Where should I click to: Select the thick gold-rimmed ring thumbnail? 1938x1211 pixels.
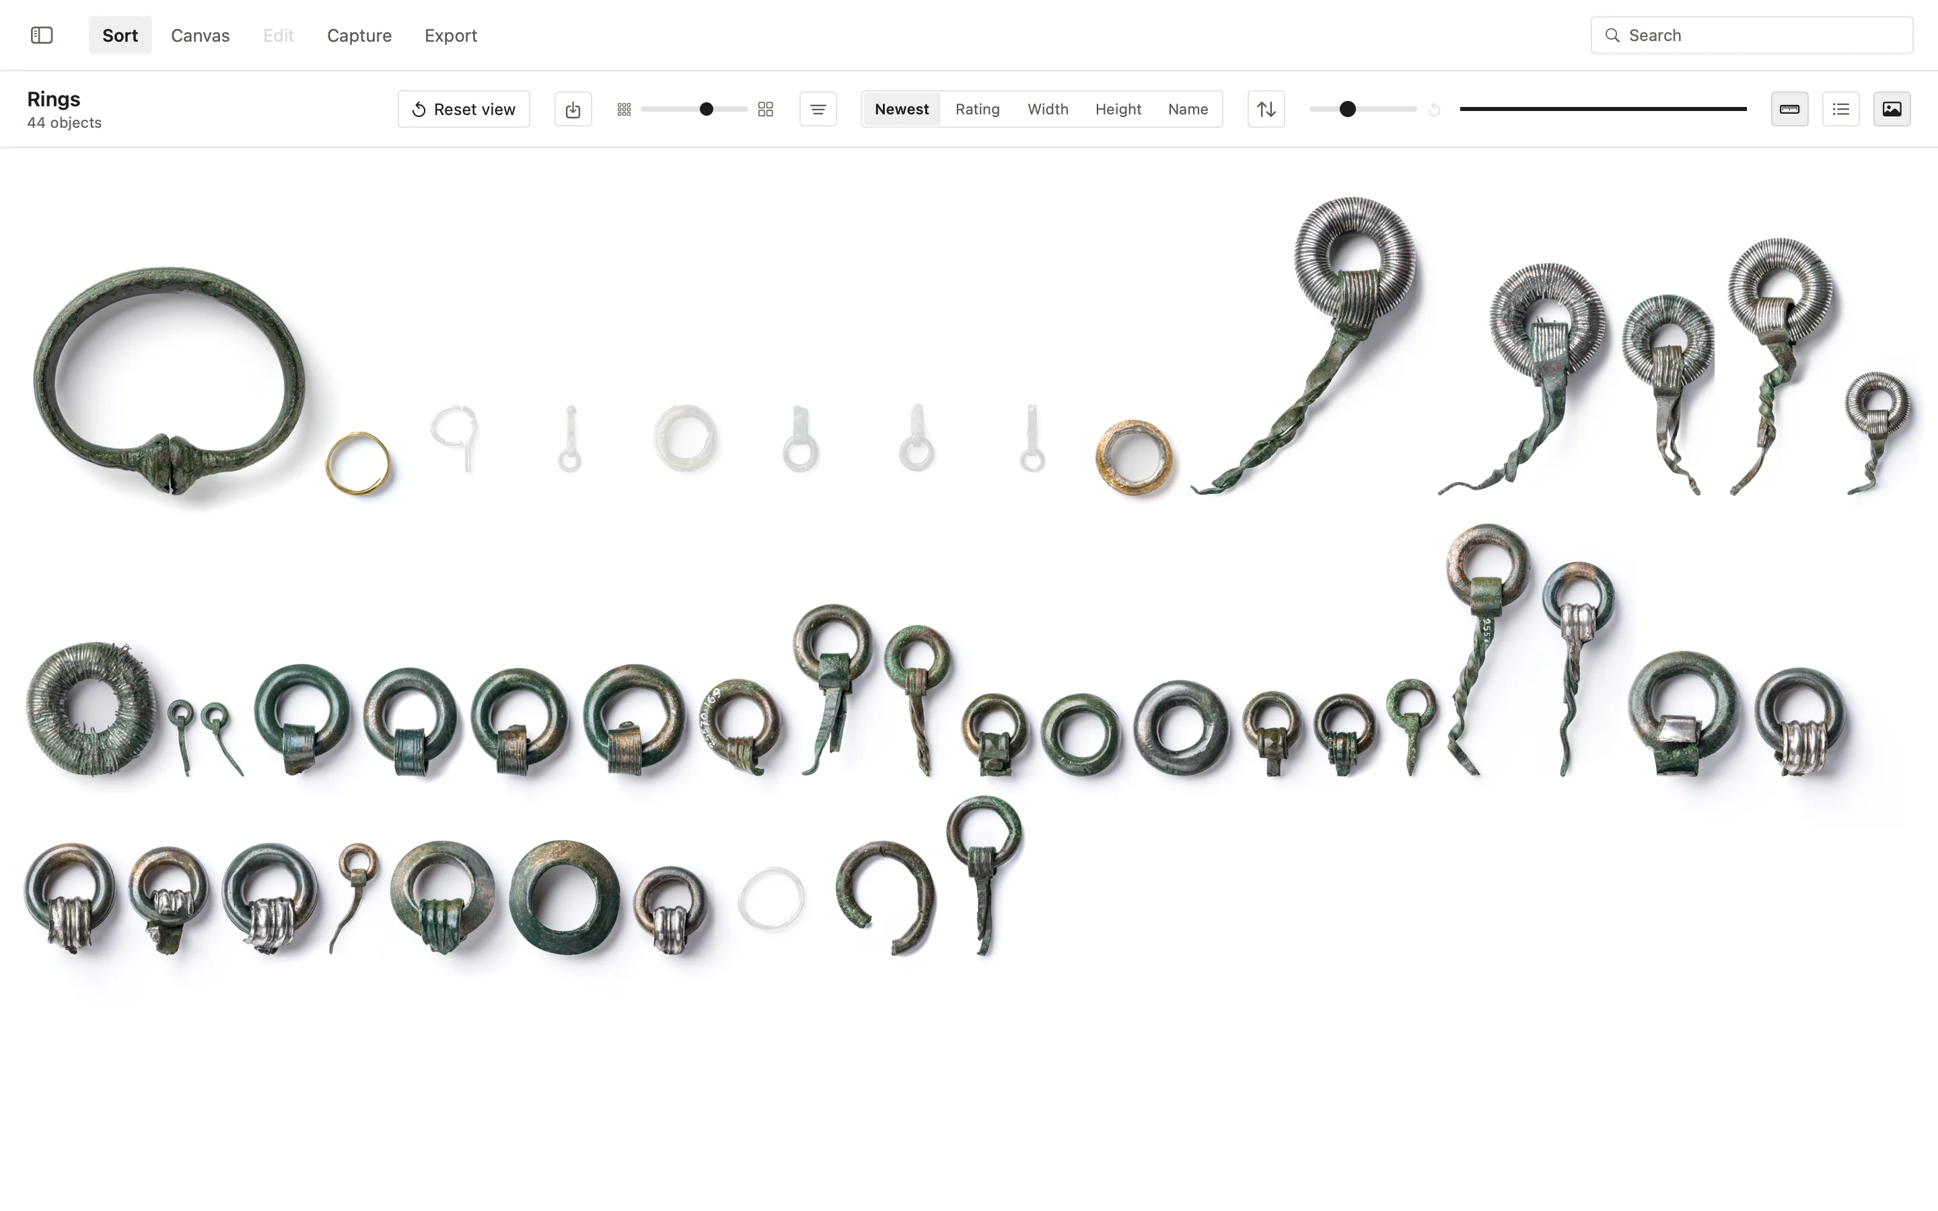(x=1134, y=457)
